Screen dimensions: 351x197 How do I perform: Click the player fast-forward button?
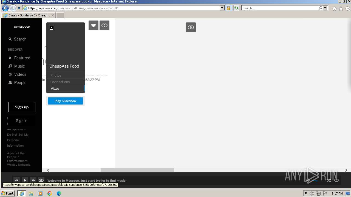tap(33, 180)
